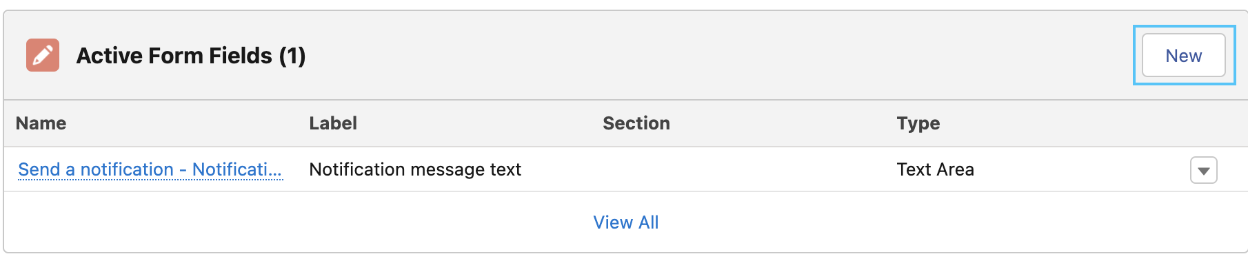
Task: Select the Label column header
Action: tap(333, 123)
